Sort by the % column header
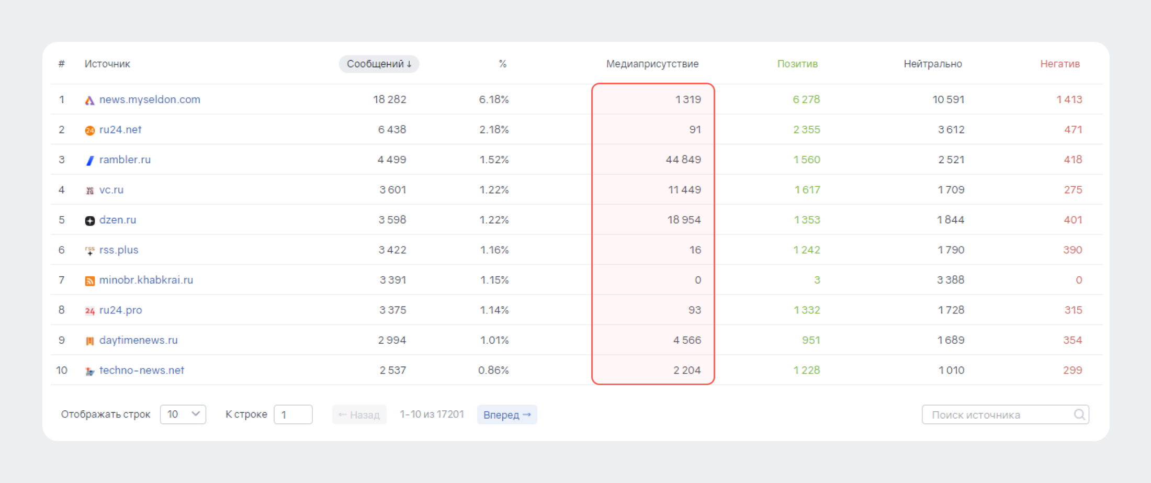The height and width of the screenshot is (483, 1151). 503,64
